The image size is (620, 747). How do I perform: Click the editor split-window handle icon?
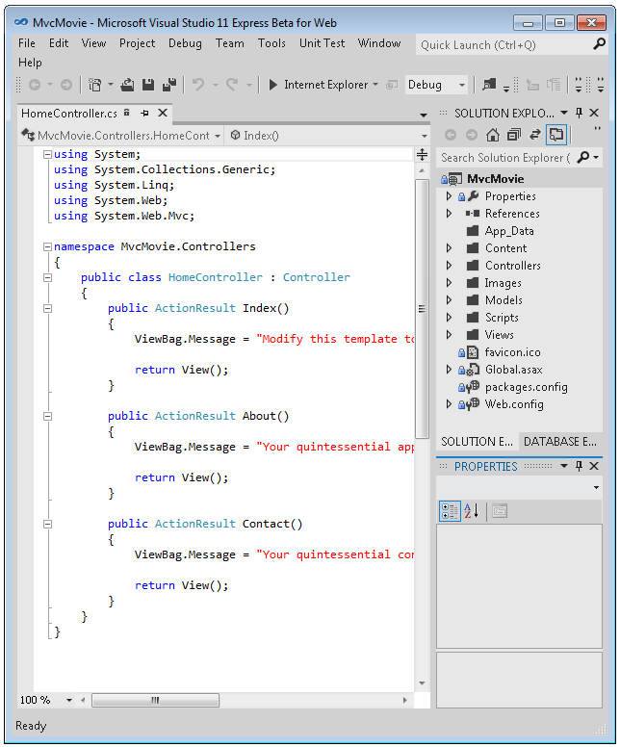[423, 154]
